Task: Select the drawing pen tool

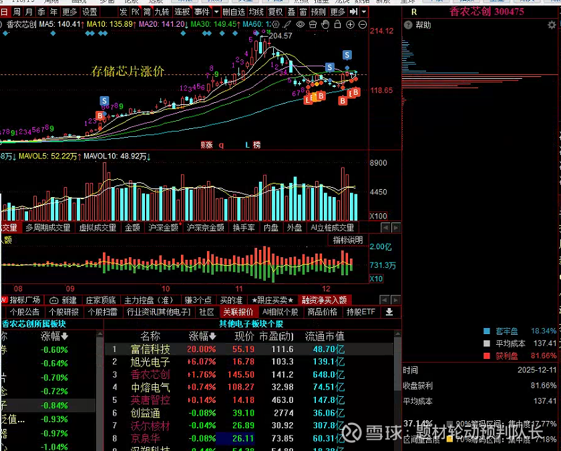Action: click(287, 24)
